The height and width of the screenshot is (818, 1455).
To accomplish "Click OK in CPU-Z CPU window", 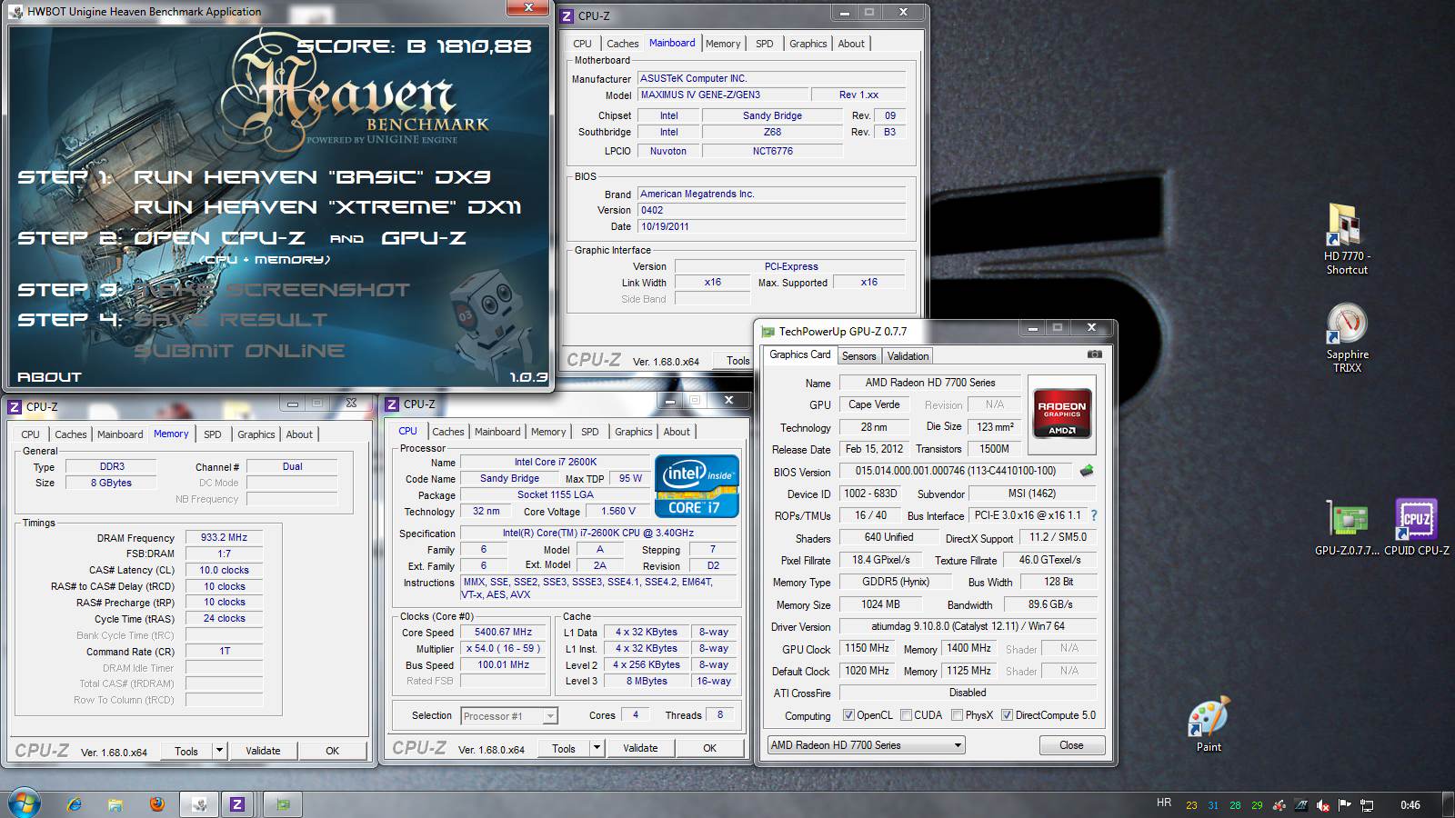I will tap(709, 748).
